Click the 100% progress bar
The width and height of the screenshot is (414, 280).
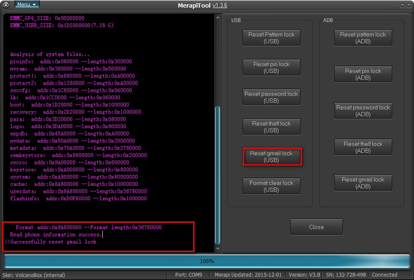pos(207,261)
